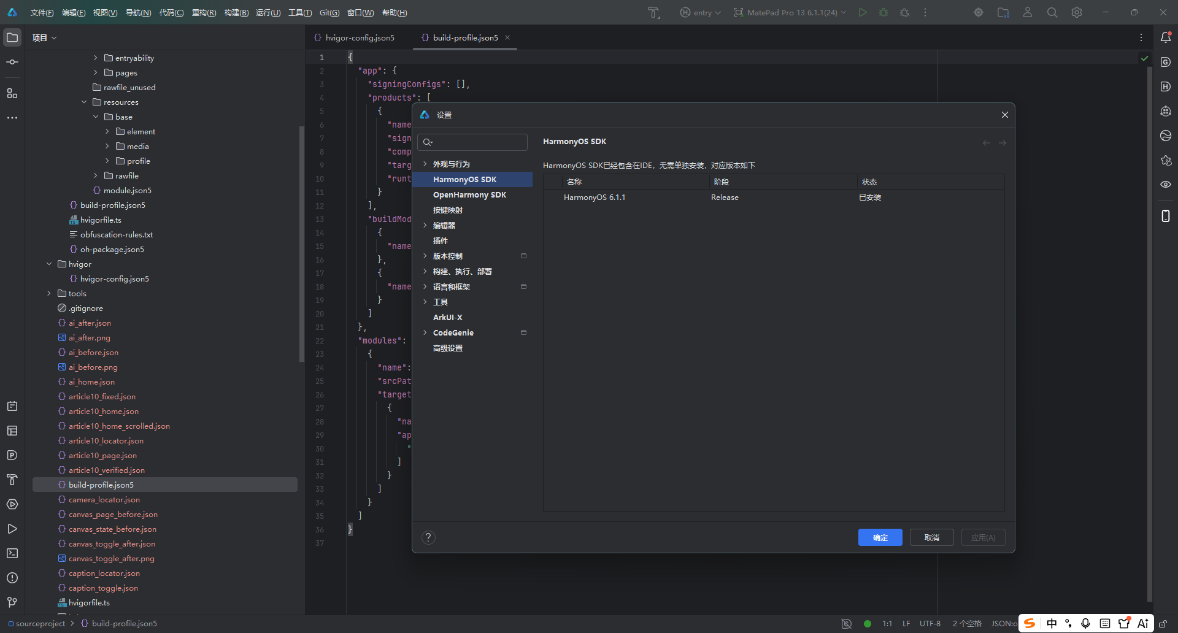Click the H tool icon in right sidebar

pos(1166,86)
